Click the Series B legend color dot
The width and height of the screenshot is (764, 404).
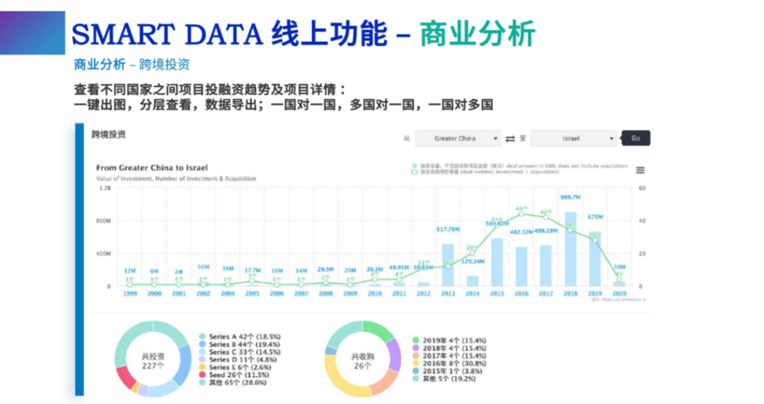(x=202, y=344)
